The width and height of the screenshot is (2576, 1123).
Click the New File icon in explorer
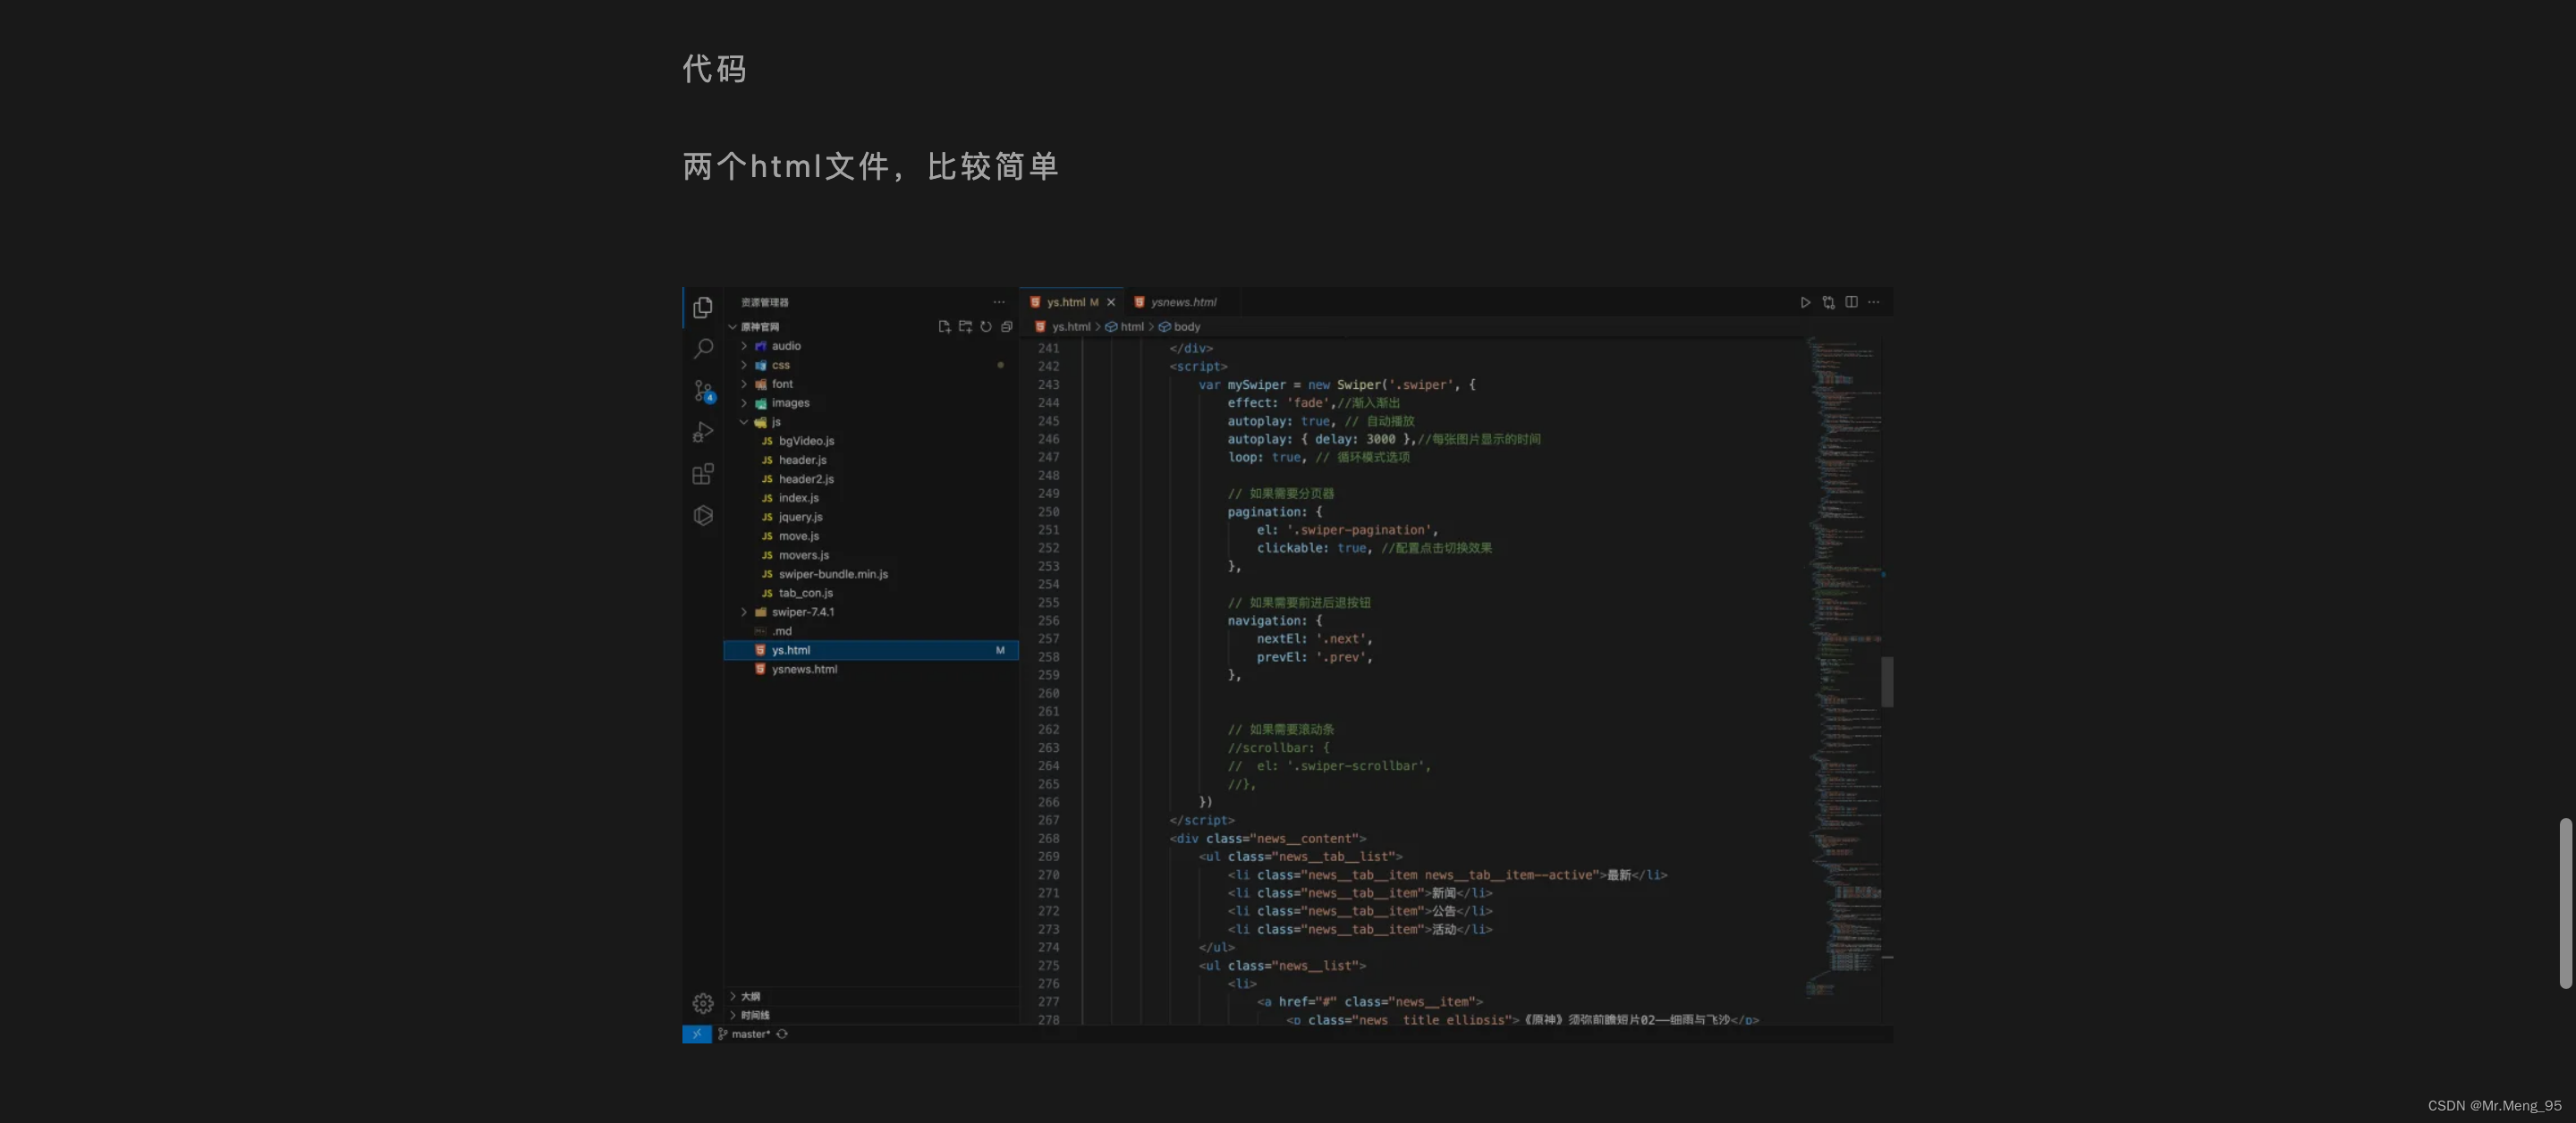(x=944, y=327)
